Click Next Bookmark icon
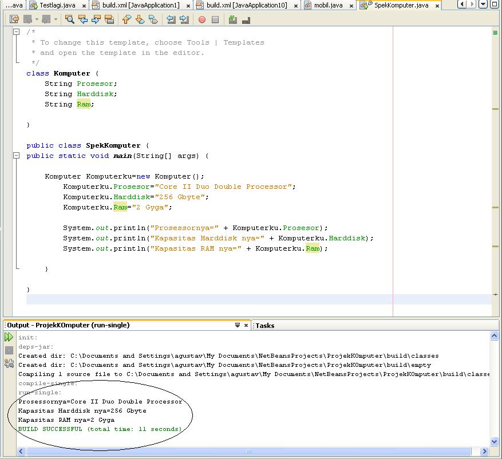This screenshot has height=459, width=502. [140, 19]
